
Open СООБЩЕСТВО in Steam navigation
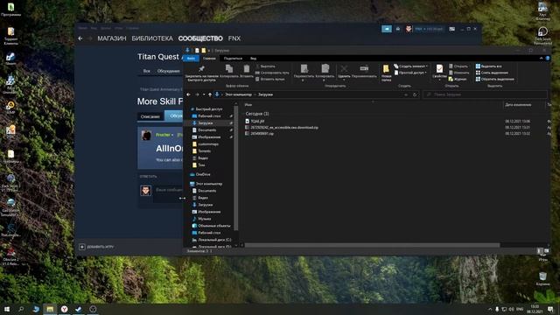click(x=200, y=38)
